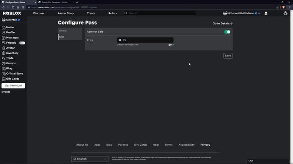
Task: Open the Robux menu
Action: coord(113,13)
